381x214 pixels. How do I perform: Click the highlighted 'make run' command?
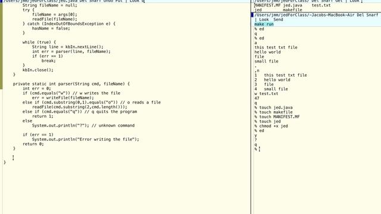pyautogui.click(x=264, y=24)
